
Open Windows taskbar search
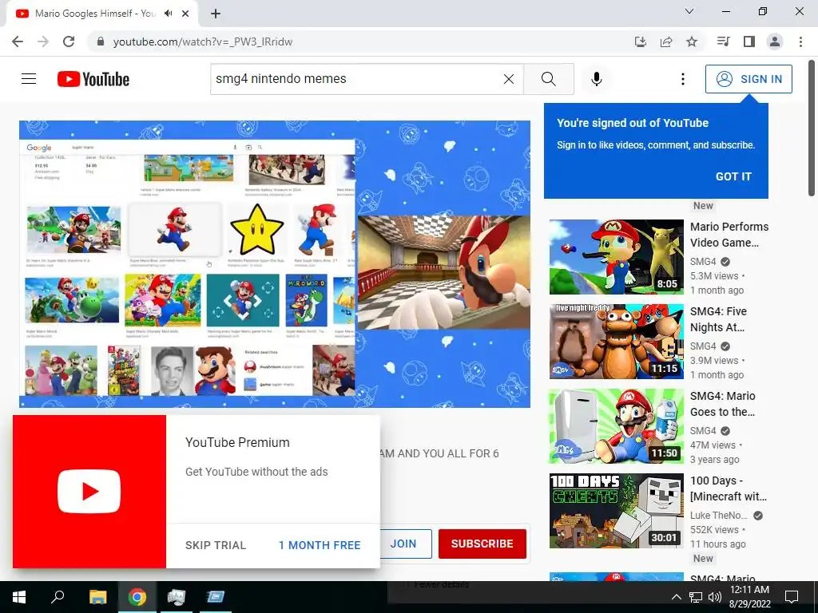point(58,597)
